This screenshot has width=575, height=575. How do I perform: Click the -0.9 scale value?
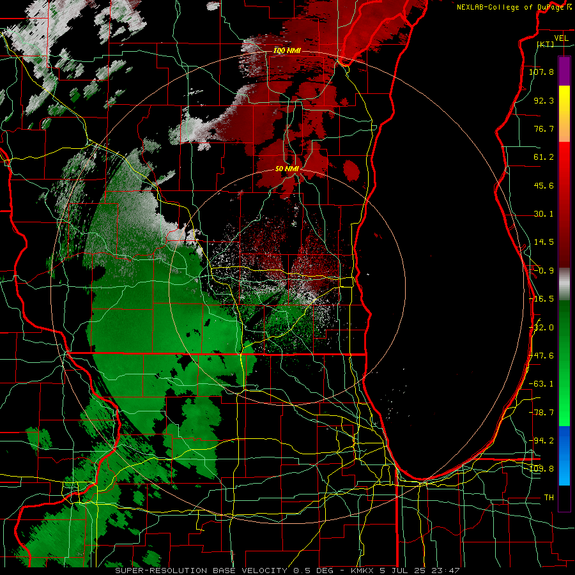click(544, 271)
